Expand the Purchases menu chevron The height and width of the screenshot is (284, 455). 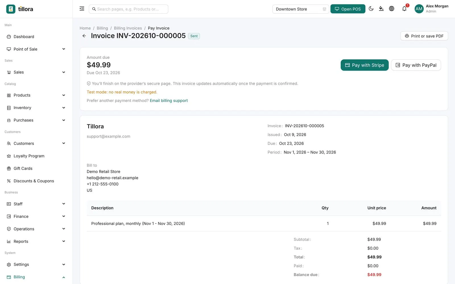click(64, 120)
